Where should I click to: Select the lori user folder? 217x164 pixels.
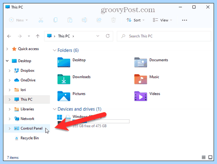click(27, 90)
